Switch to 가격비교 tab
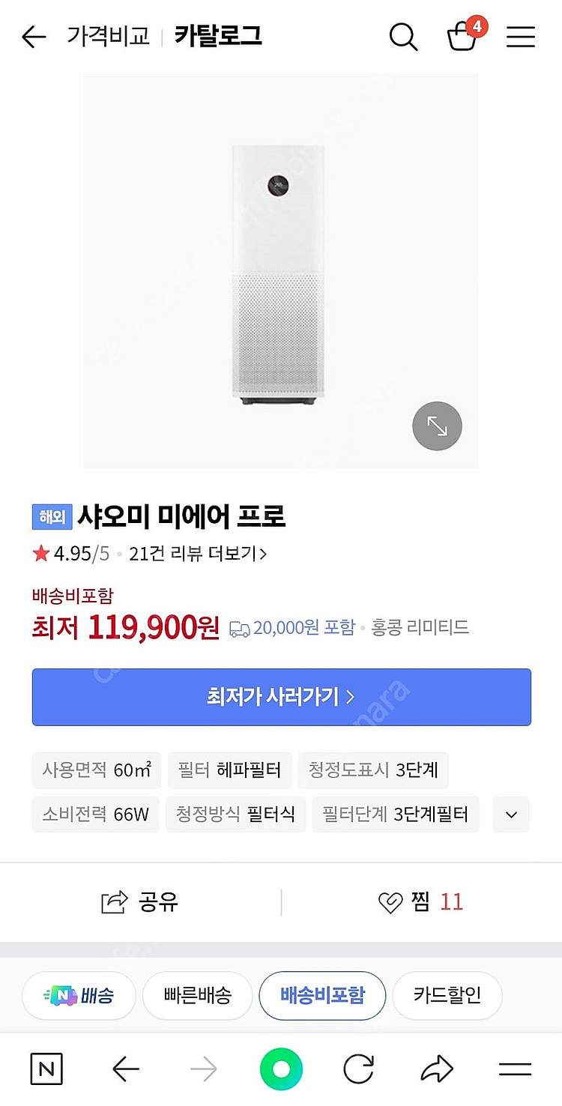This screenshot has height=1106, width=562. [x=108, y=36]
